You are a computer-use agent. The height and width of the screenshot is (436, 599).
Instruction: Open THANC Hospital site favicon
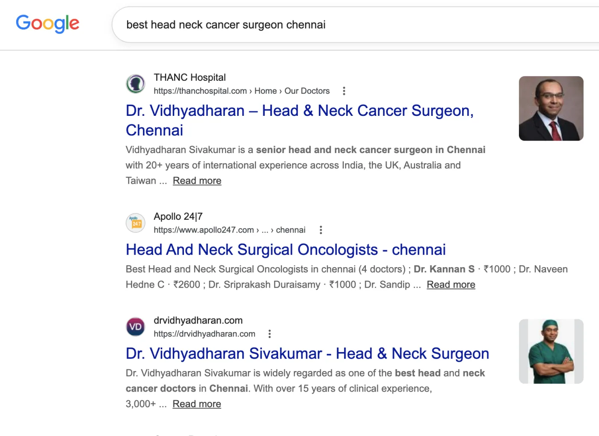coord(136,84)
